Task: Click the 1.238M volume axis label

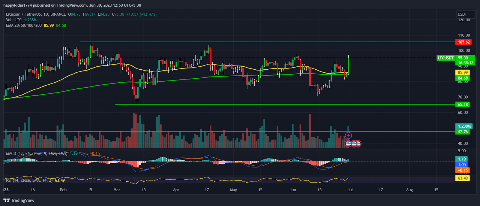Action: [x=464, y=126]
